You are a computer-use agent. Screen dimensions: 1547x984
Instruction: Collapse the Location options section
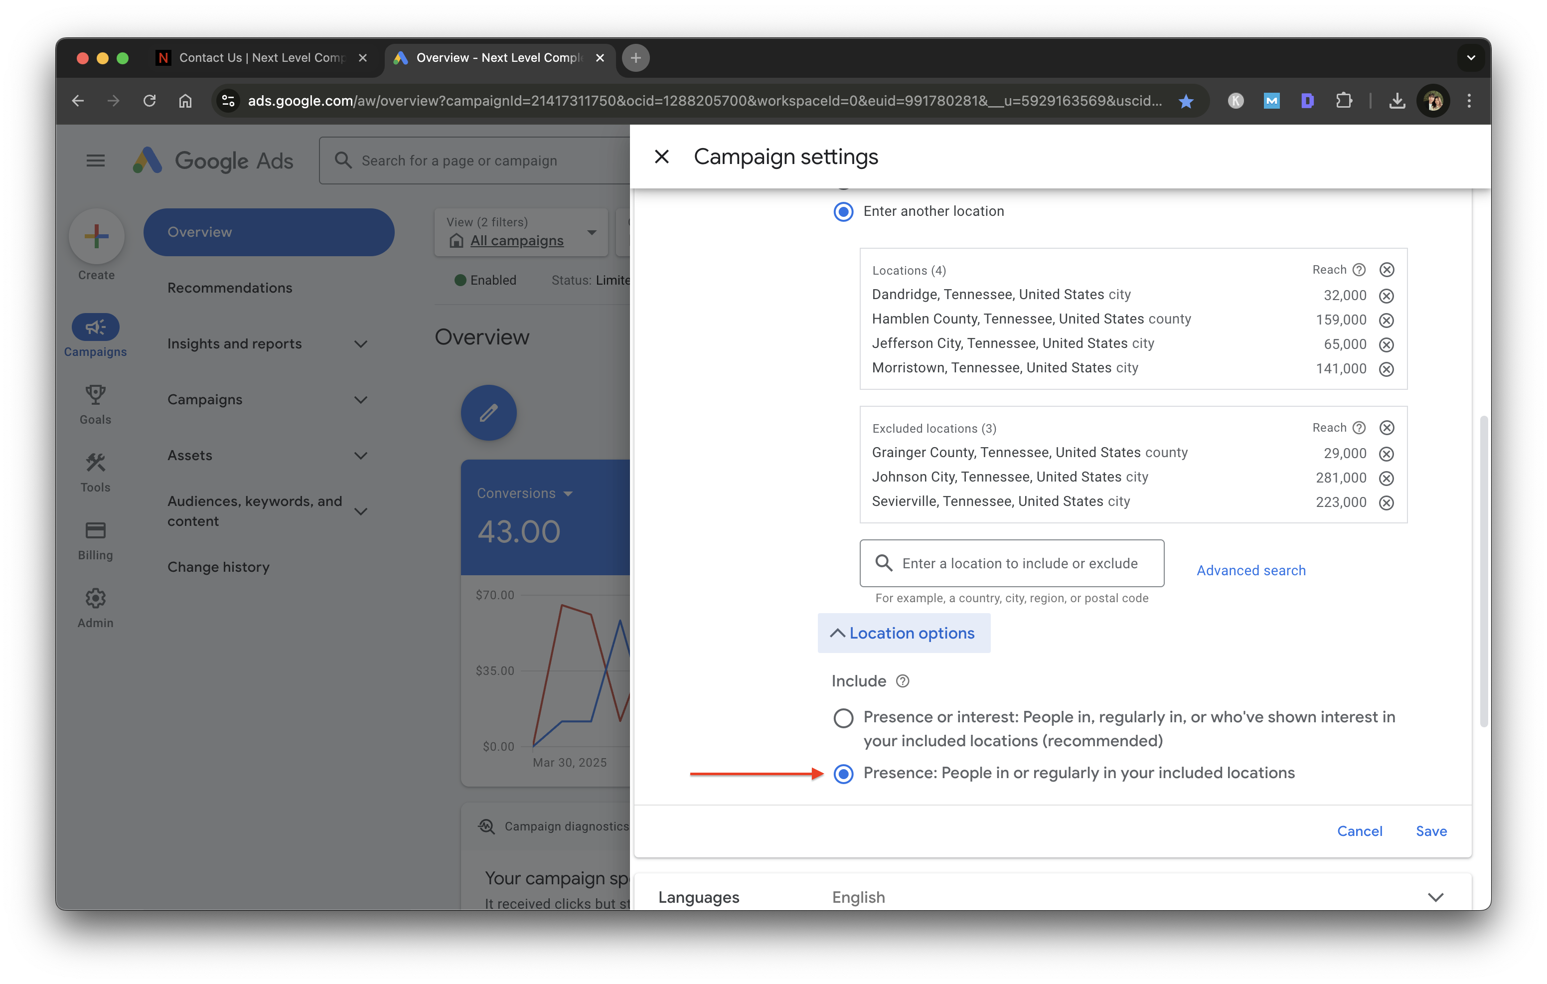tap(903, 633)
